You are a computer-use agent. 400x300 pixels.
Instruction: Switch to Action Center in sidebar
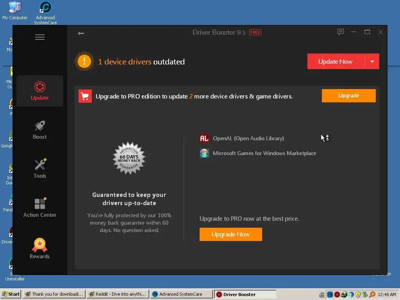point(40,208)
